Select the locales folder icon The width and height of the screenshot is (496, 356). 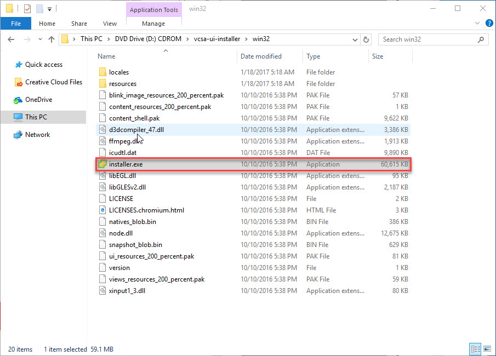click(102, 72)
